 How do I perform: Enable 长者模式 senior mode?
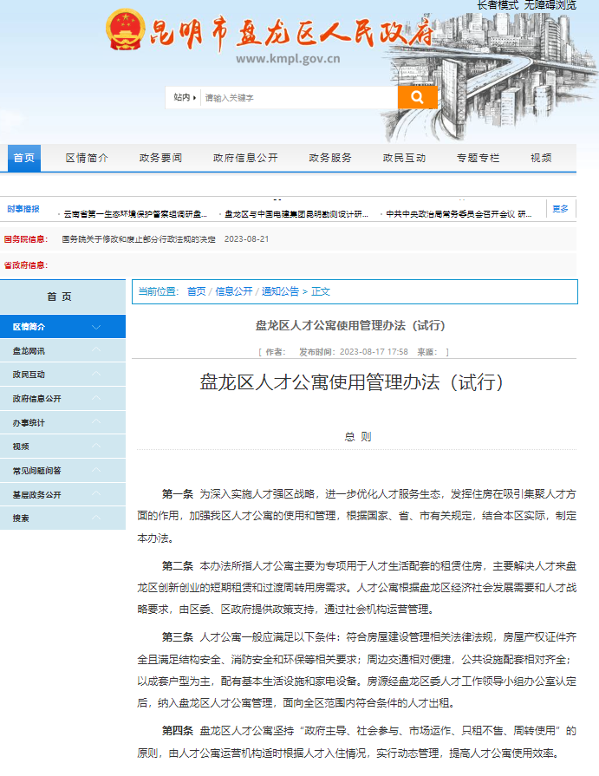click(498, 5)
